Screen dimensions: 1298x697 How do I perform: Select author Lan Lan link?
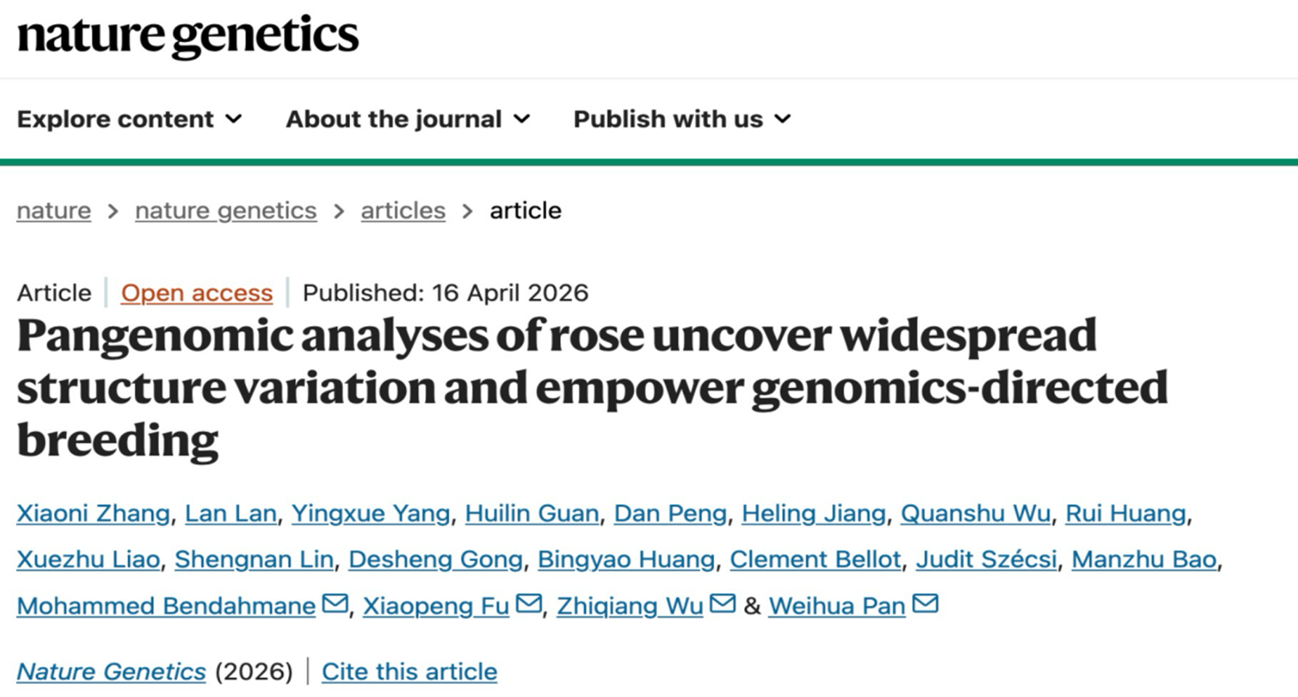(x=230, y=513)
